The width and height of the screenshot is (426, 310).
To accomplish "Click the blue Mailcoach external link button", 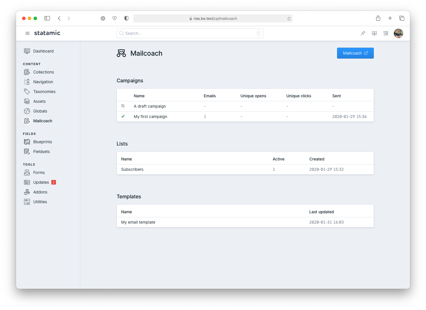I will click(x=355, y=53).
